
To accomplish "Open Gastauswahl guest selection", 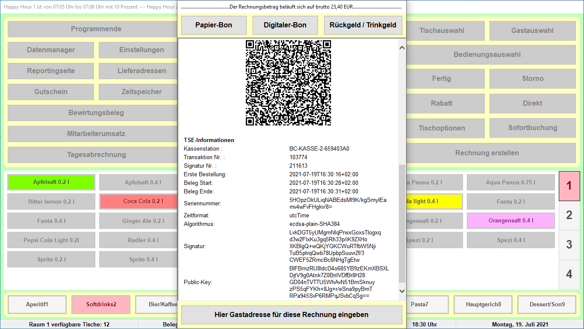I will pyautogui.click(x=533, y=31).
